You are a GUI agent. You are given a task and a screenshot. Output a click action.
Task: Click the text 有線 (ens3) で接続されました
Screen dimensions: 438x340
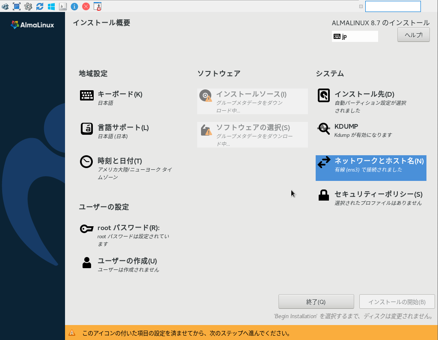click(x=368, y=170)
